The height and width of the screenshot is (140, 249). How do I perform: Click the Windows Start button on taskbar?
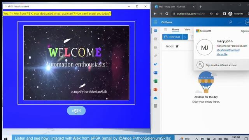coord(6,138)
